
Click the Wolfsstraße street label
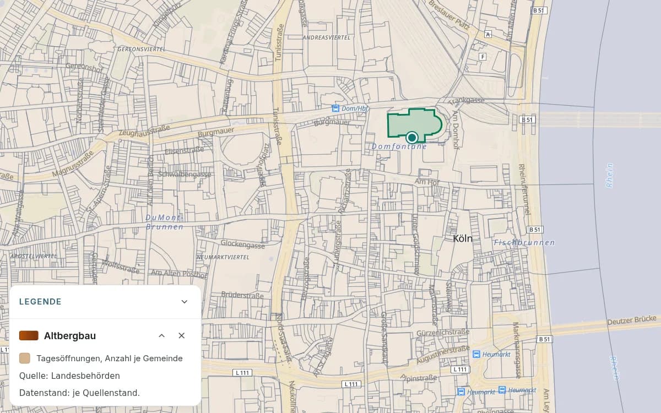tap(120, 268)
